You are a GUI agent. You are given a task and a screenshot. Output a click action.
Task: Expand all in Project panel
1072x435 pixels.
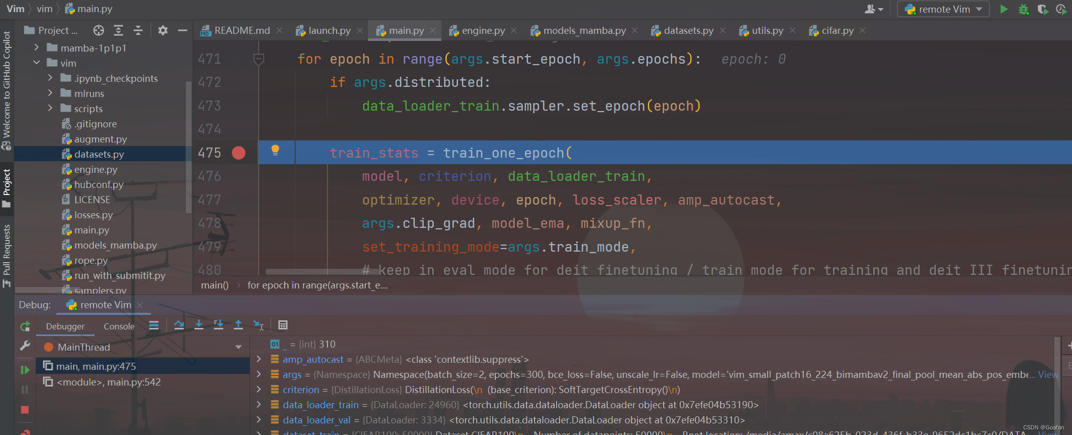pyautogui.click(x=118, y=30)
